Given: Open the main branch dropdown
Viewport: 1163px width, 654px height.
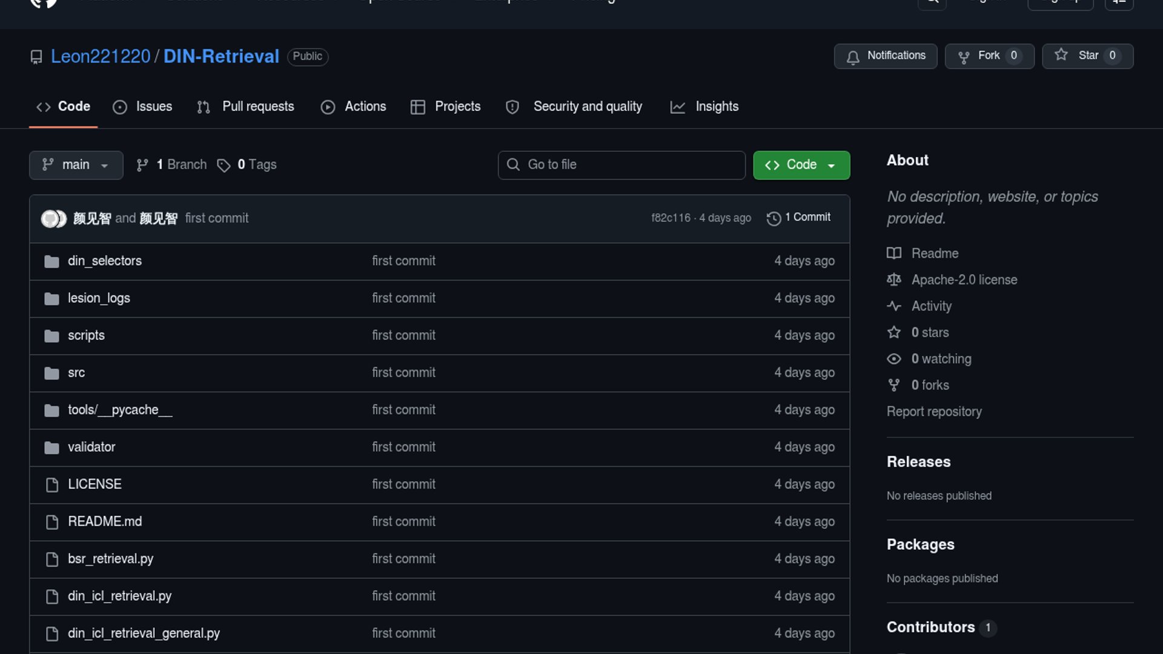Looking at the screenshot, I should pos(76,165).
